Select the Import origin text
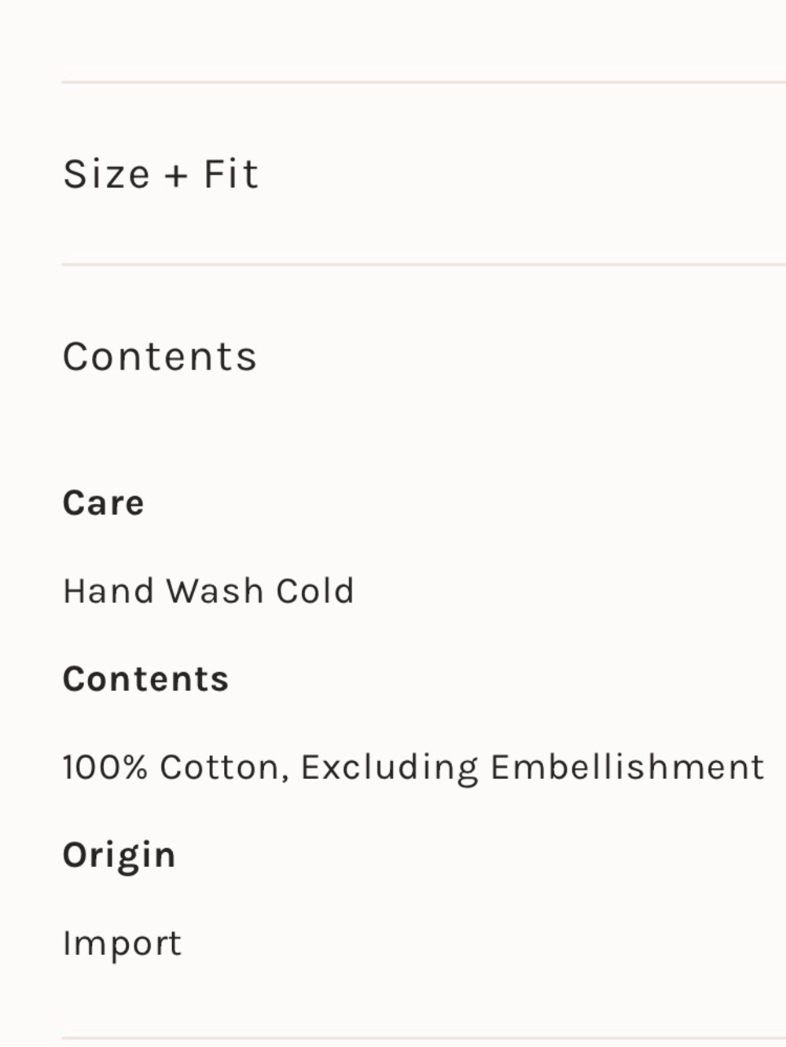Image resolution: width=786 pixels, height=1047 pixels. (x=122, y=943)
